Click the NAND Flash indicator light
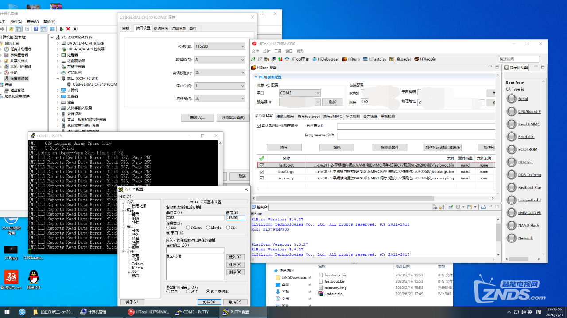This screenshot has height=318, width=567. pos(512,225)
